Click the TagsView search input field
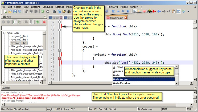The width and height of the screenshot is (198, 112). pyautogui.click(x=24, y=28)
